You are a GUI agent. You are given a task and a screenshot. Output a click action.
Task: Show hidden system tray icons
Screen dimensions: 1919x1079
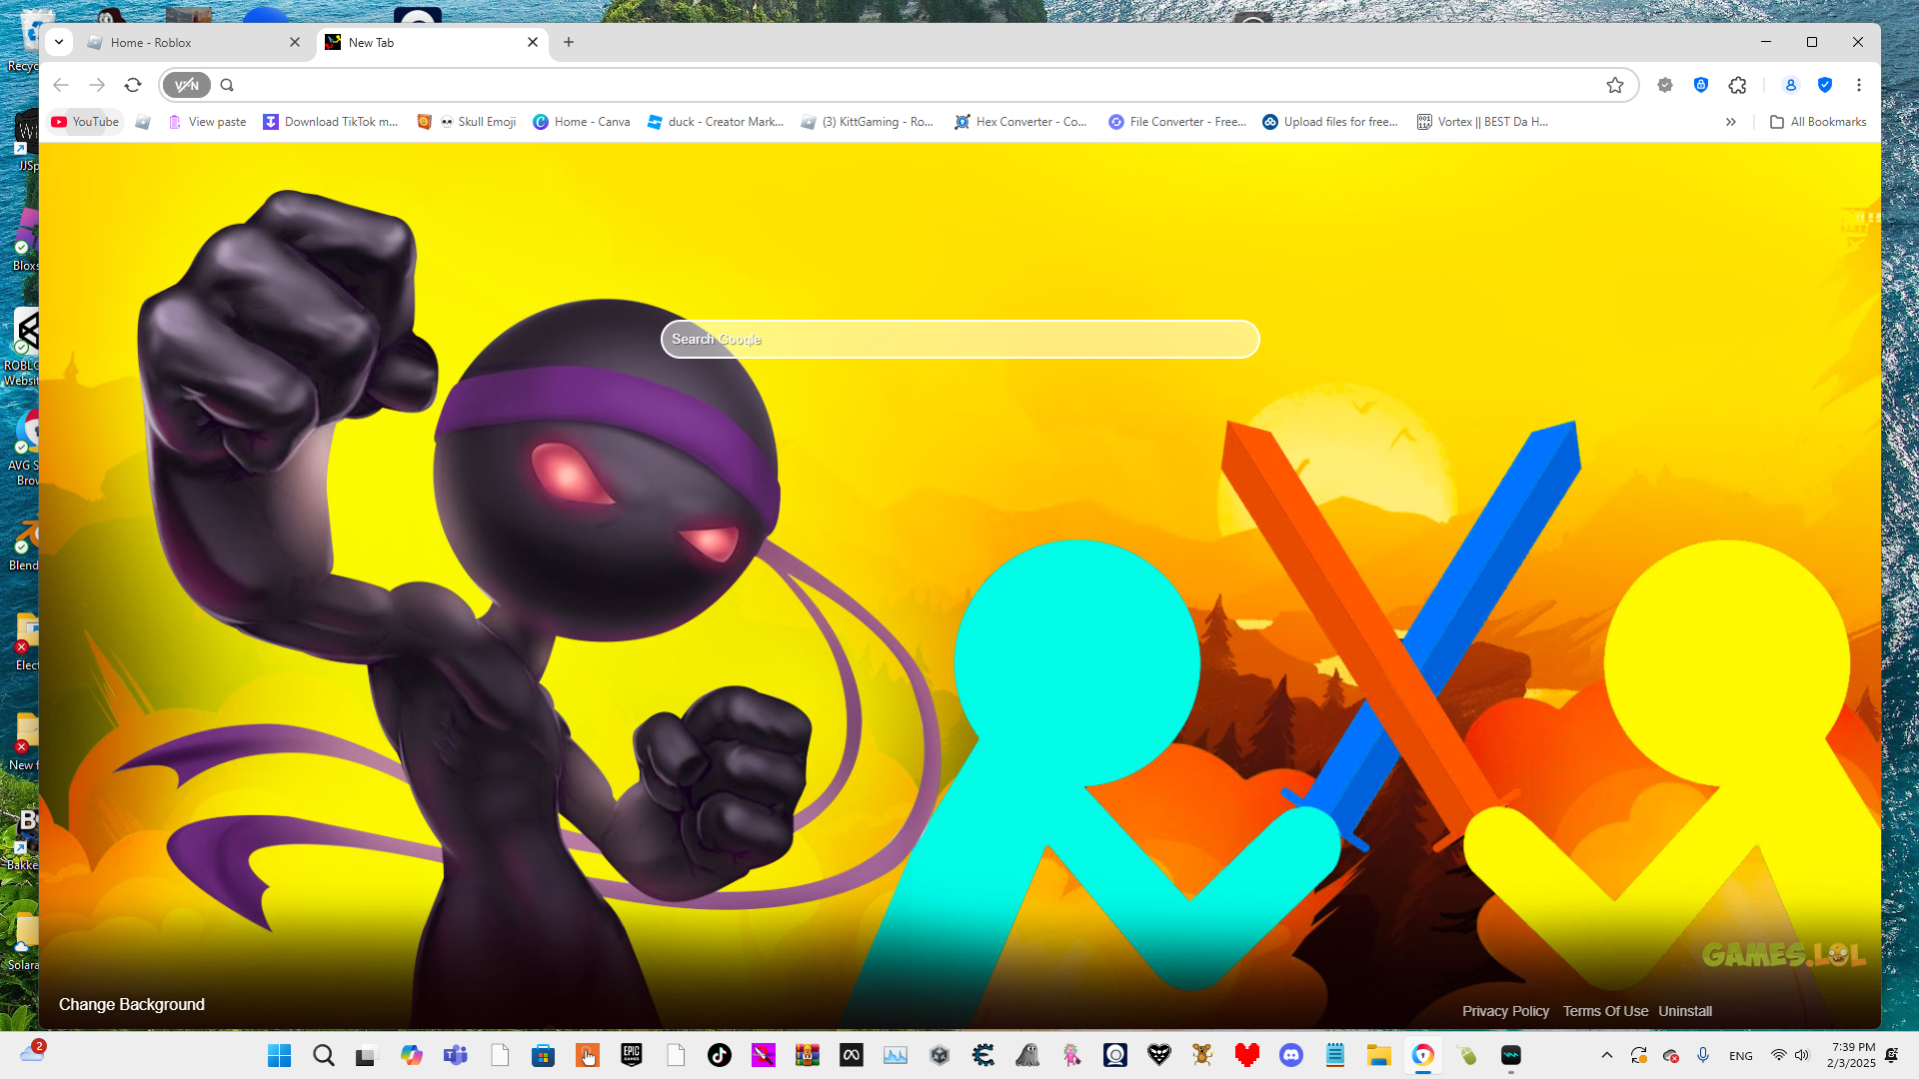pos(1607,1055)
